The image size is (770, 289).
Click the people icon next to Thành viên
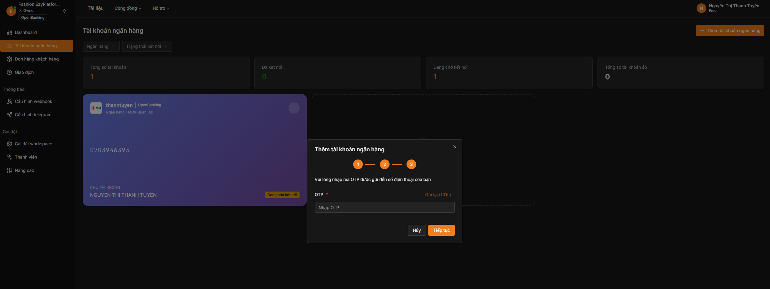click(9, 157)
